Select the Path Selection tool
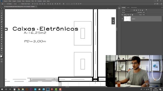Viewport: 163px width, 91px height. tap(2, 44)
